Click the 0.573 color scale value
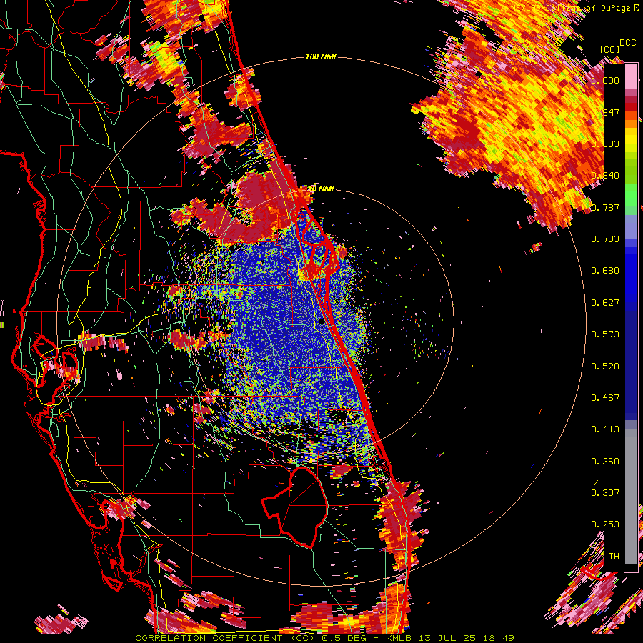This screenshot has width=643, height=643. pos(605,334)
